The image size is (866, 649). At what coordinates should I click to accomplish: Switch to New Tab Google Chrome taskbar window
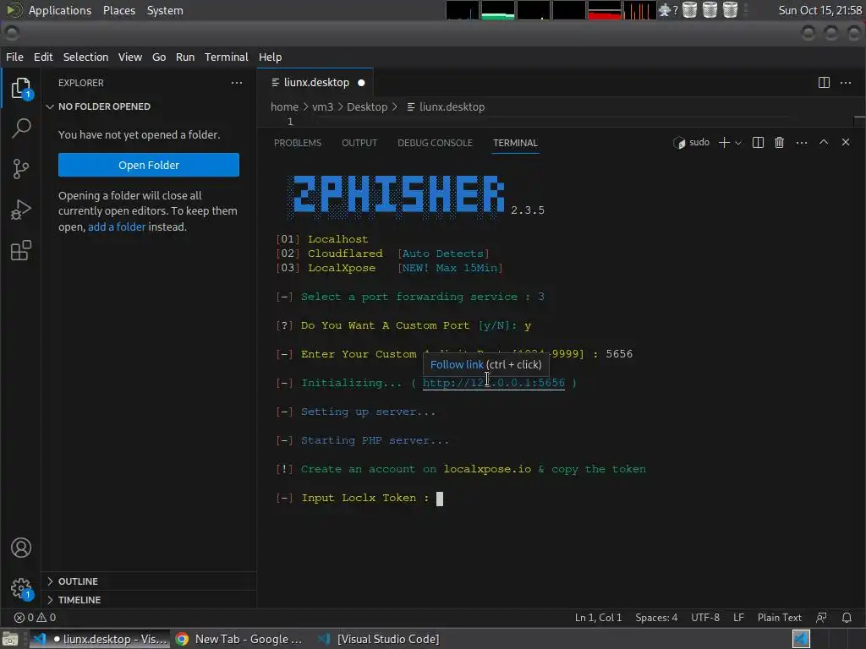click(x=239, y=639)
